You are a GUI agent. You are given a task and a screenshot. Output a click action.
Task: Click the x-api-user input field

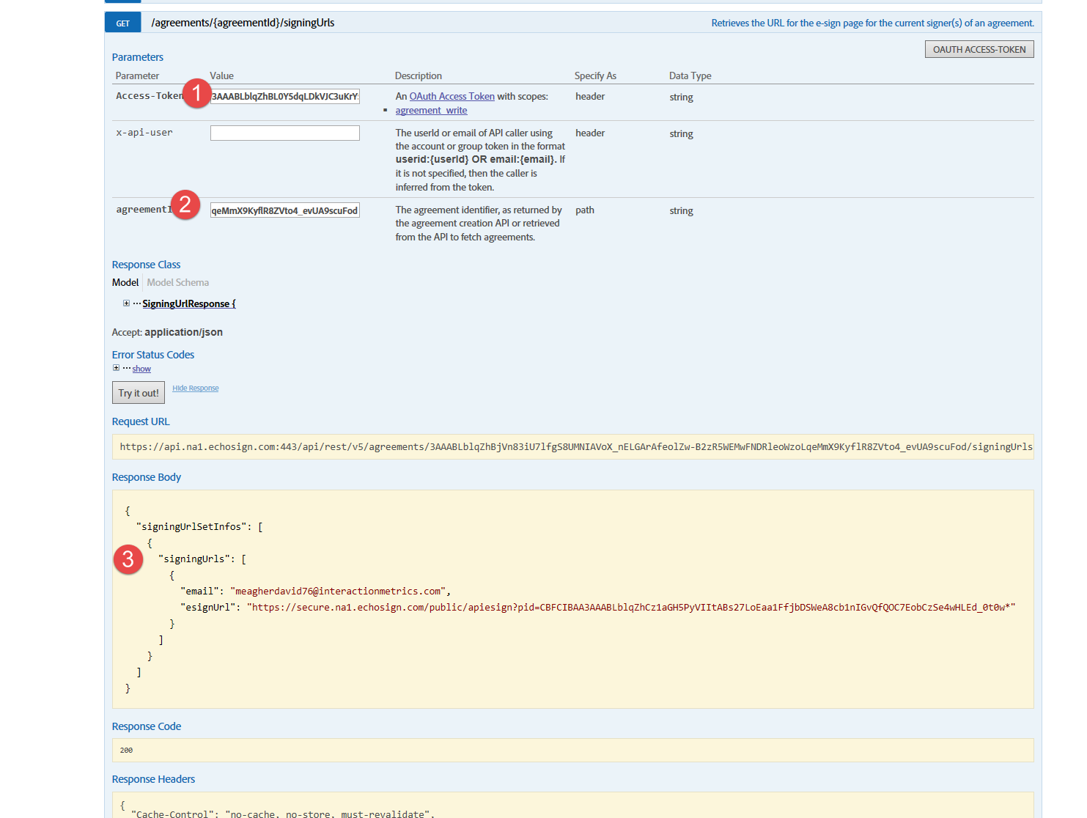[284, 133]
